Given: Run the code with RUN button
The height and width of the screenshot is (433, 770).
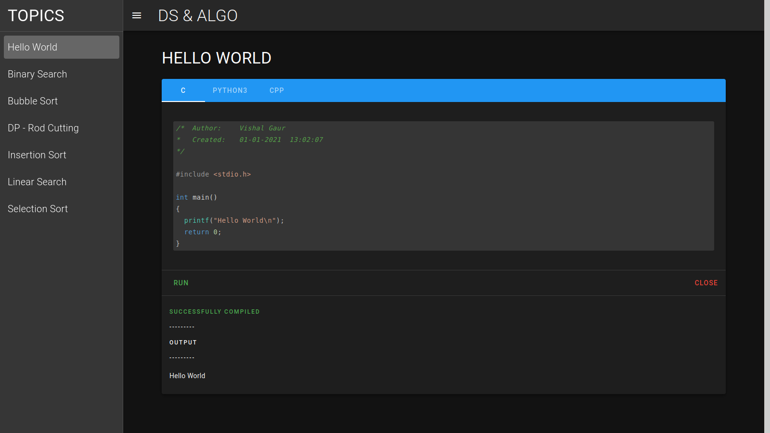Looking at the screenshot, I should click(181, 283).
